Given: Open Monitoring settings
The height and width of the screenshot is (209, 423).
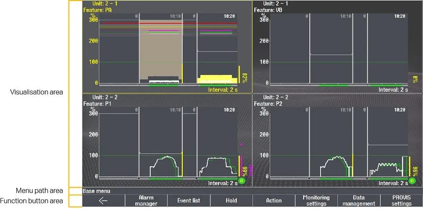Looking at the screenshot, I should pyautogui.click(x=316, y=201).
